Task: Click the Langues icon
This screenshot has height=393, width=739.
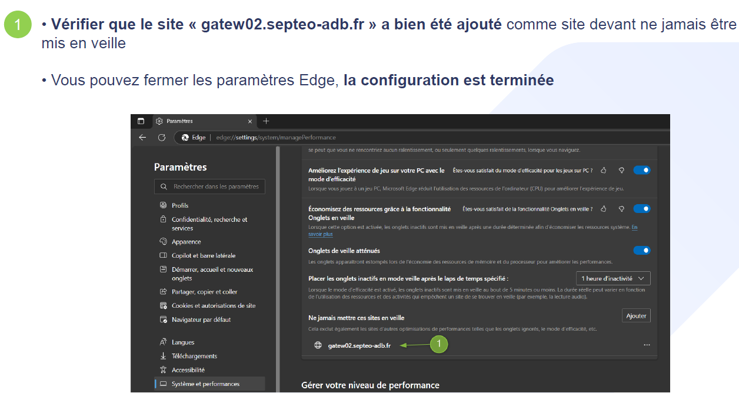Action: (x=164, y=342)
